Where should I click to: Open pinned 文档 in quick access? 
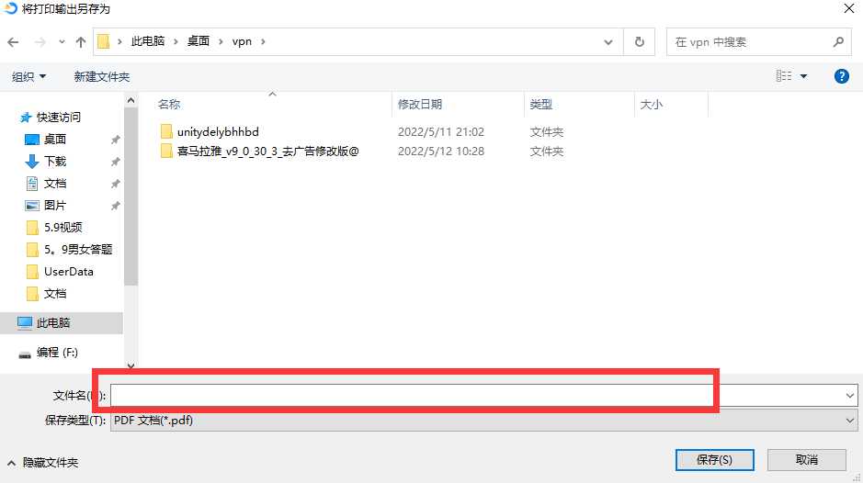55,183
